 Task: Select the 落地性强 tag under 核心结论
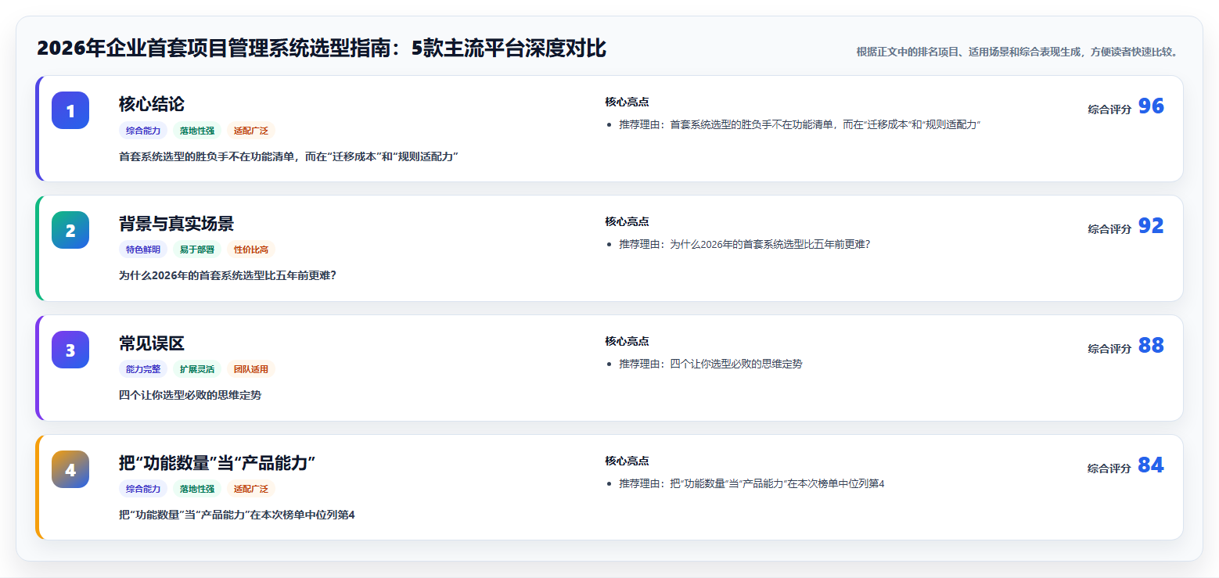(x=197, y=131)
